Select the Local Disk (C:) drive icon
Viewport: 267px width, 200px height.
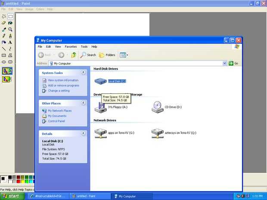coord(100,81)
